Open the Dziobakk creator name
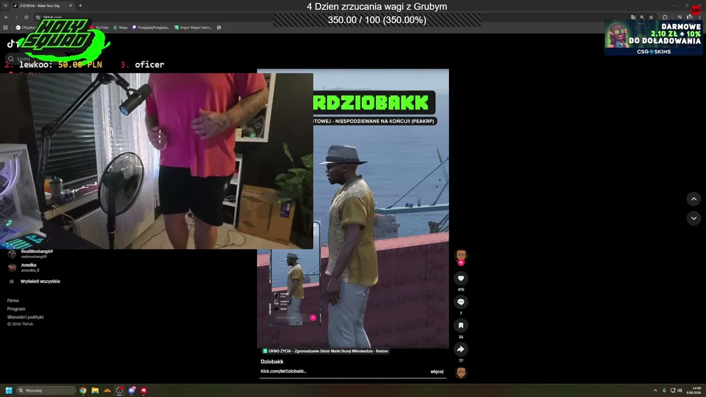The image size is (706, 397). tap(272, 362)
